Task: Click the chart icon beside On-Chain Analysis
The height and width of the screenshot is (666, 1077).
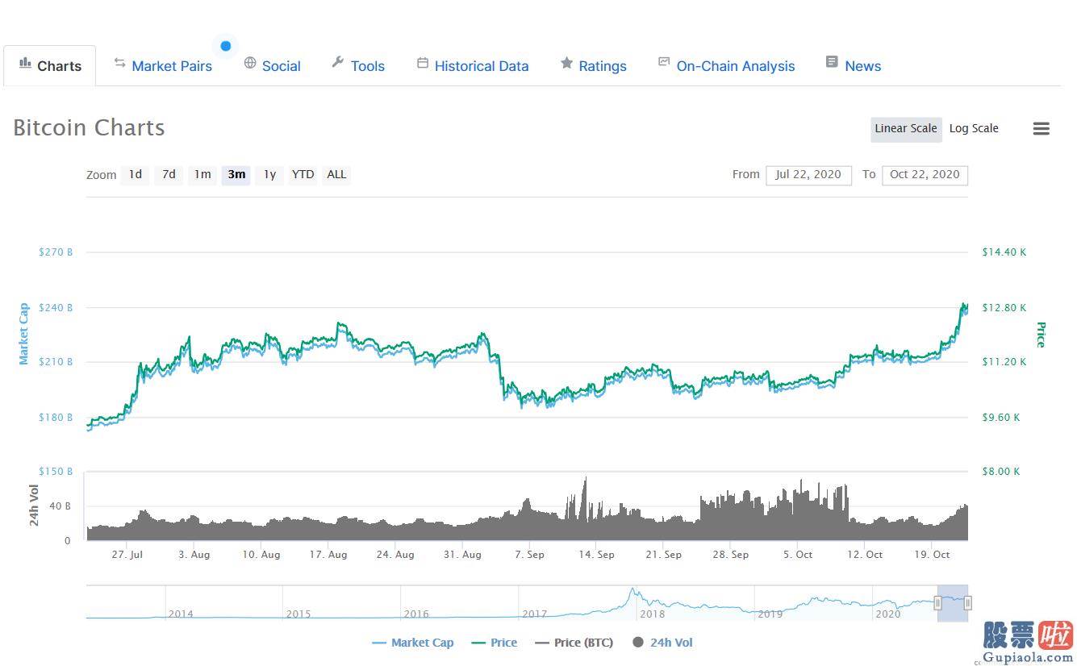Action: tap(664, 62)
